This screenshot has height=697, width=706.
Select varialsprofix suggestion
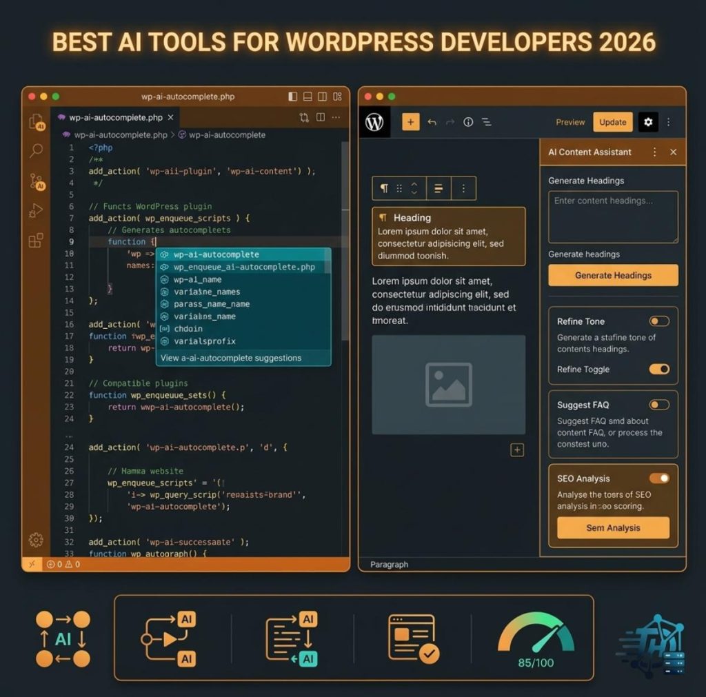243,341
